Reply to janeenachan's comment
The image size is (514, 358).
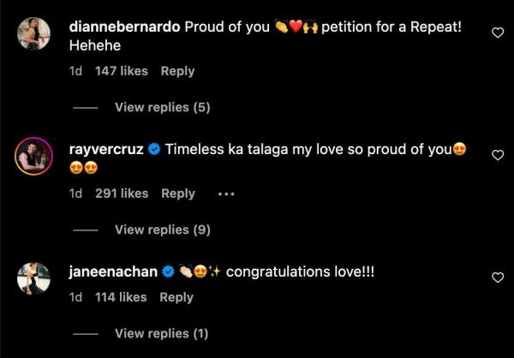pos(176,297)
